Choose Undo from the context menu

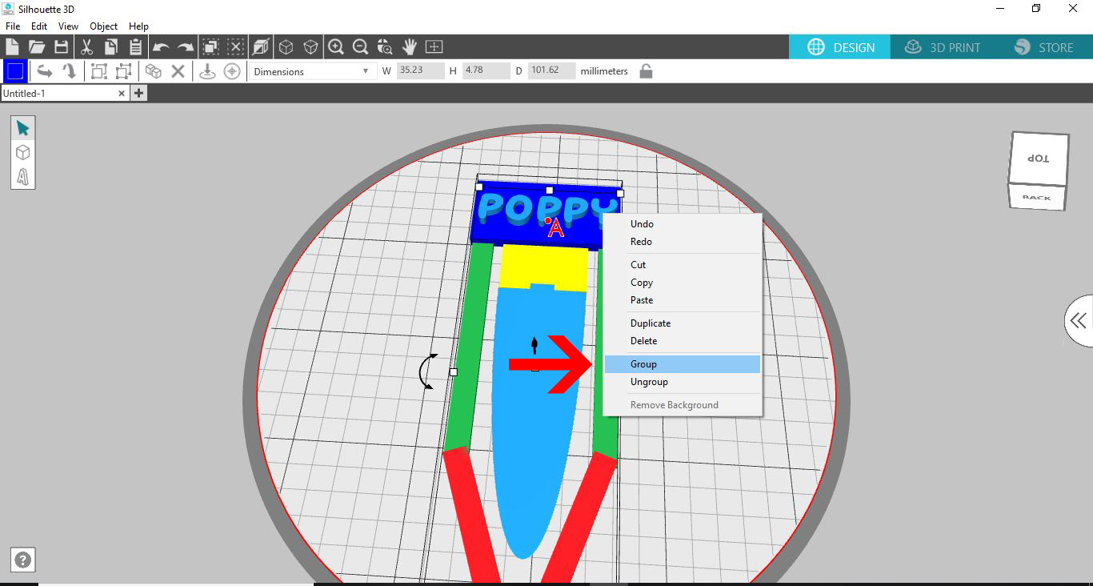click(683, 224)
